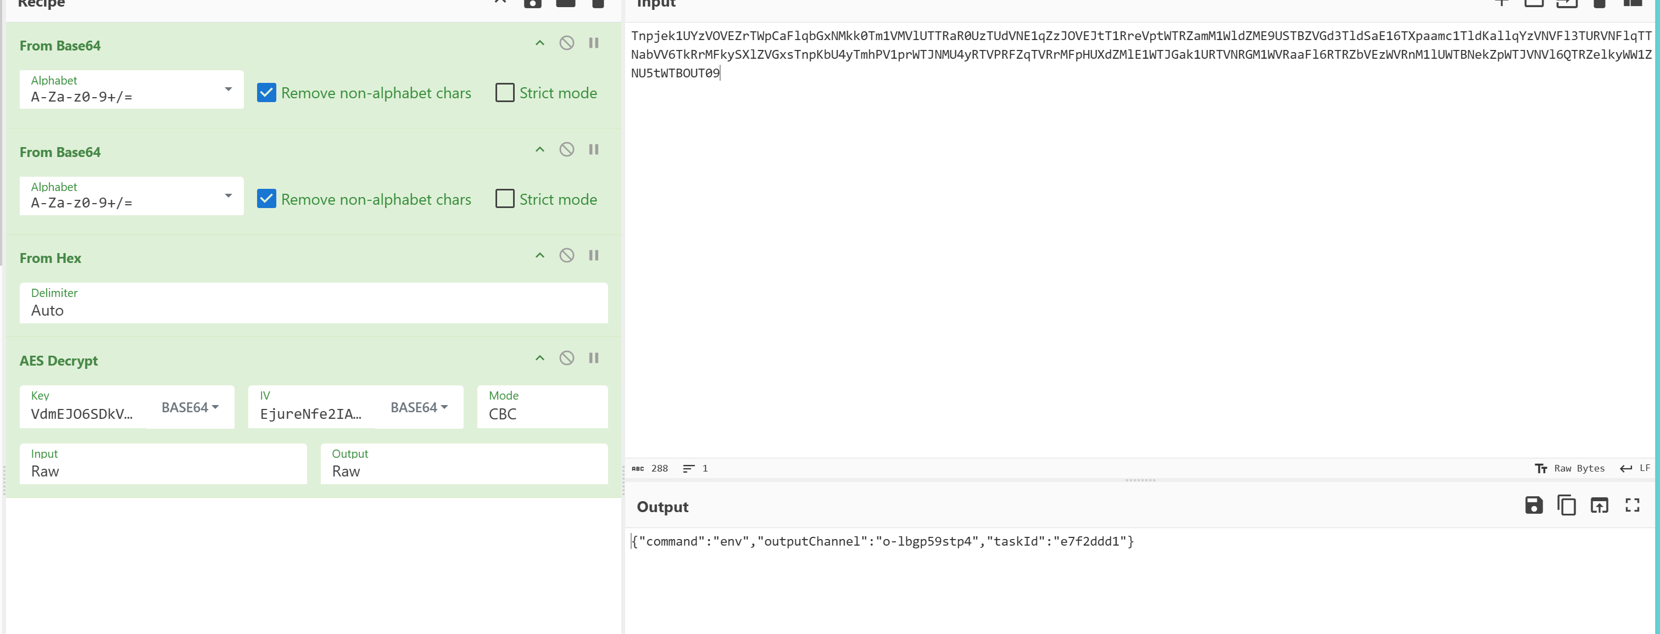The image size is (1660, 634).
Task: Set breakpoint on first From Base64 step
Action: [x=593, y=43]
